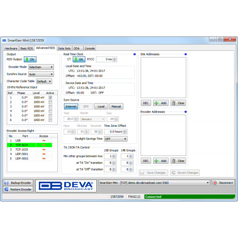The image size is (238, 238).
Task: Open the Synchro Source dropdown
Action: 41,74
